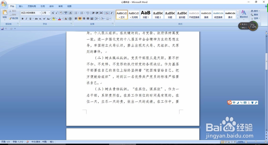Open the font name dropdown (方正小标宋简体)
Screen dimensions: 268x145
pos(40,13)
